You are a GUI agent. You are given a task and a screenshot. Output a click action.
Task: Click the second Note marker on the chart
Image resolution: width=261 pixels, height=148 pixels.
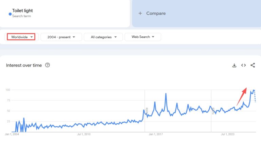[213, 111]
